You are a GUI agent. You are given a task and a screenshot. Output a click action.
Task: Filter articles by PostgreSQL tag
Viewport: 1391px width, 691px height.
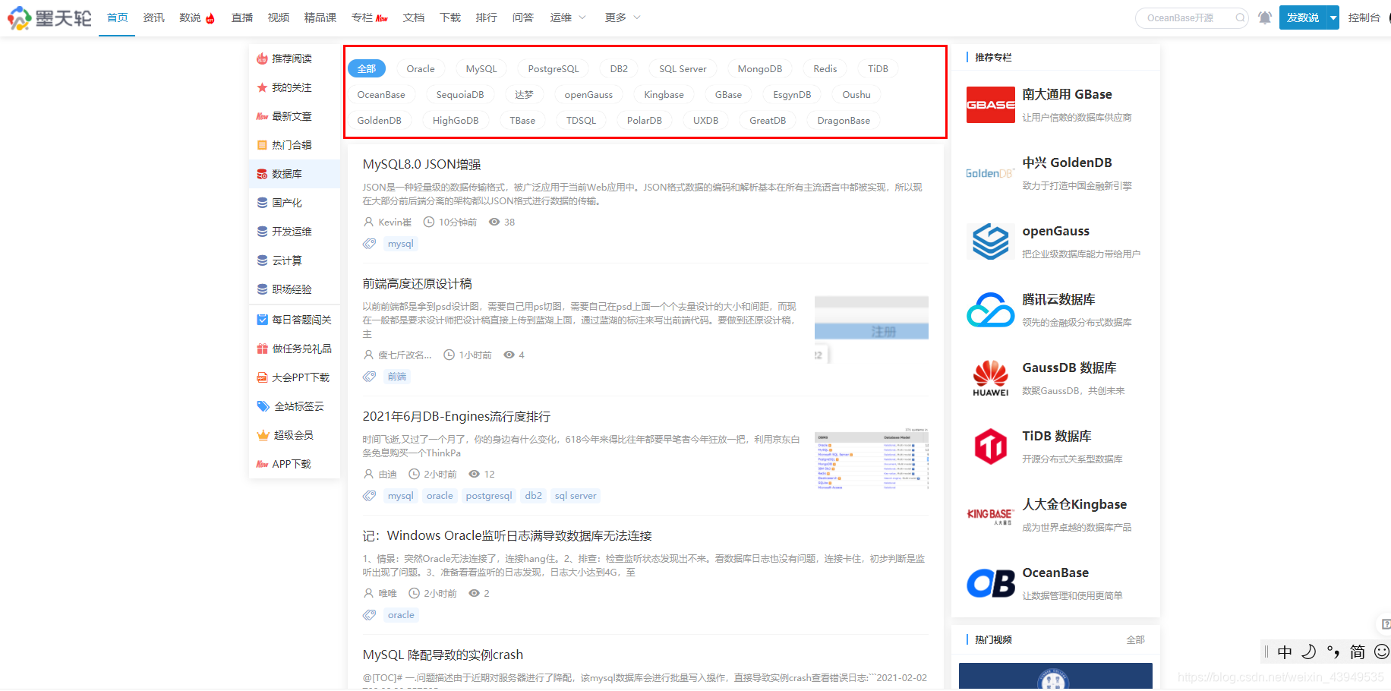click(x=554, y=69)
